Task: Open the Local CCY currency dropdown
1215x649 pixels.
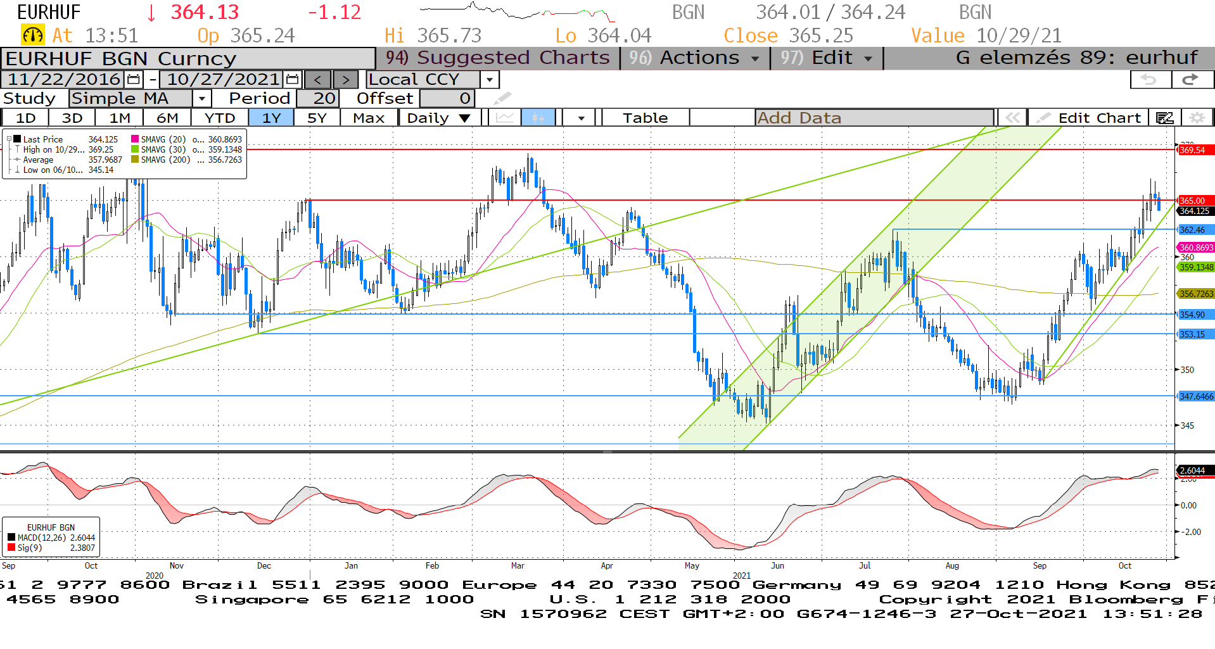Action: [x=489, y=80]
